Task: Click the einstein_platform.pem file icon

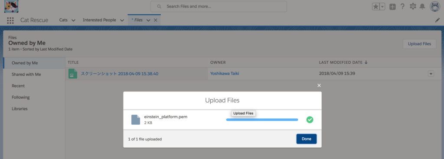Action: (x=136, y=120)
